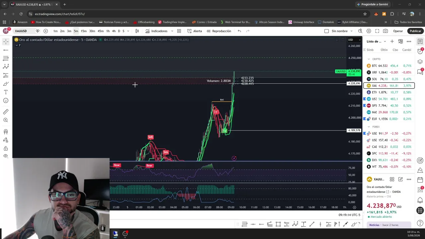Open the emoji and icons tool
Image resolution: width=425 pixels, height=239 pixels.
coord(6,101)
